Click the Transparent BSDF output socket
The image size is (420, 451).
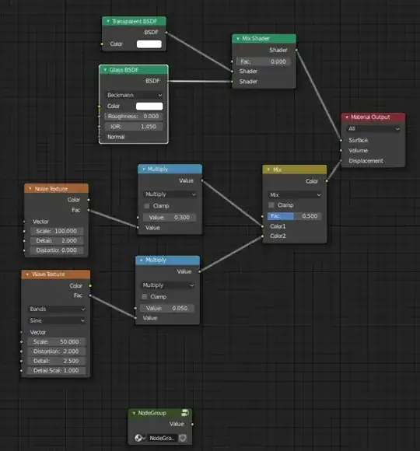[x=166, y=33]
